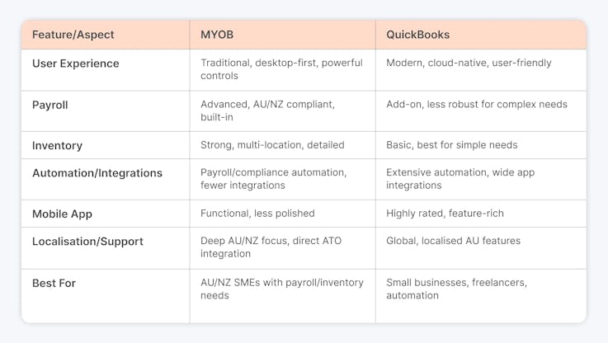The width and height of the screenshot is (608, 343).
Task: Select the Inventory row label
Action: (58, 146)
